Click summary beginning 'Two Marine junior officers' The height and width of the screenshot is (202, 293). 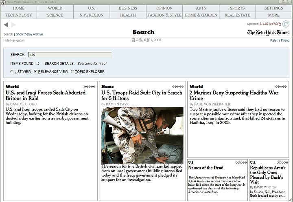(x=237, y=116)
